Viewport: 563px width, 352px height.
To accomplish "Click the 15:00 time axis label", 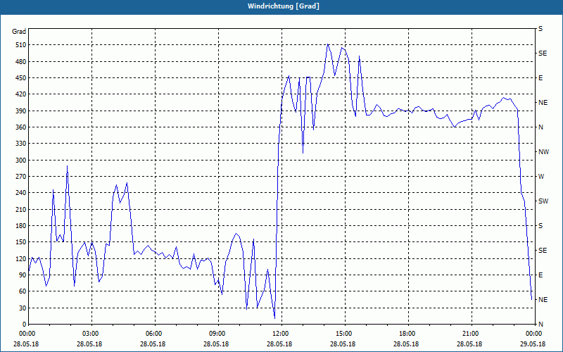I will (x=345, y=334).
